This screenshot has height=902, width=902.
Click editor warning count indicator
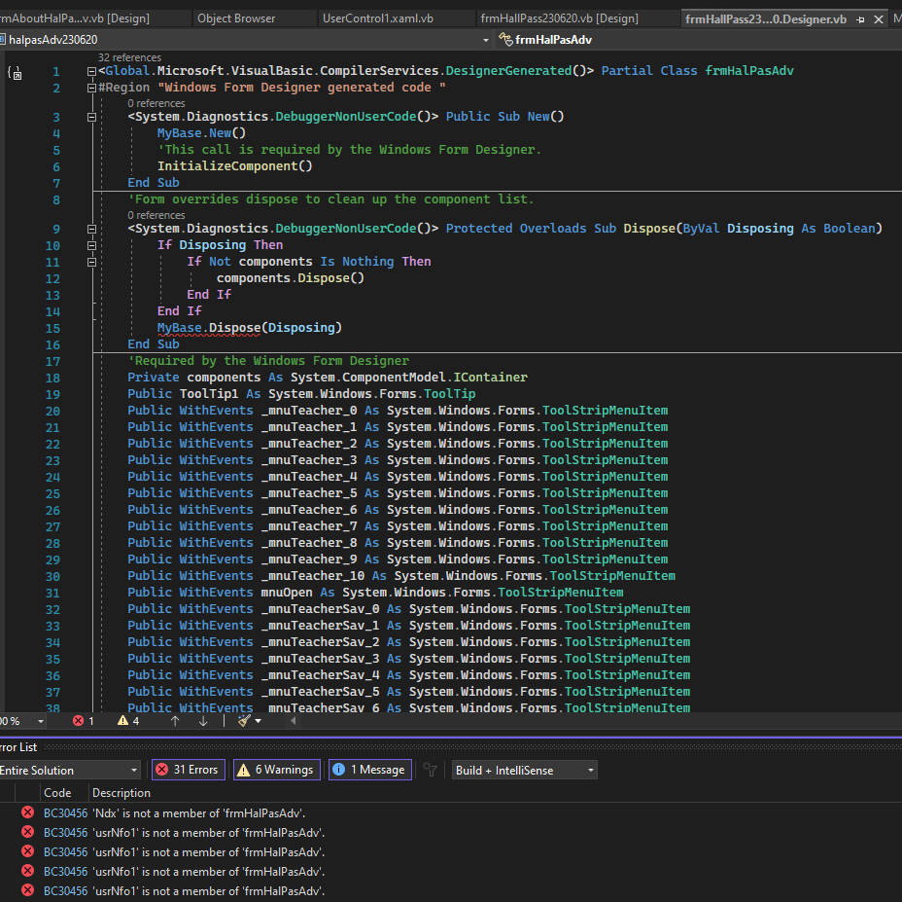pyautogui.click(x=128, y=721)
